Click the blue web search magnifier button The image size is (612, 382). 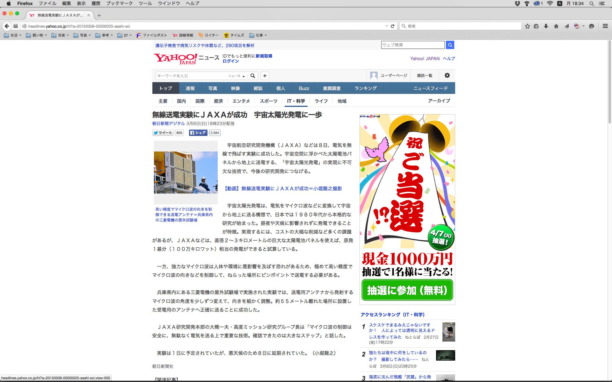(450, 45)
